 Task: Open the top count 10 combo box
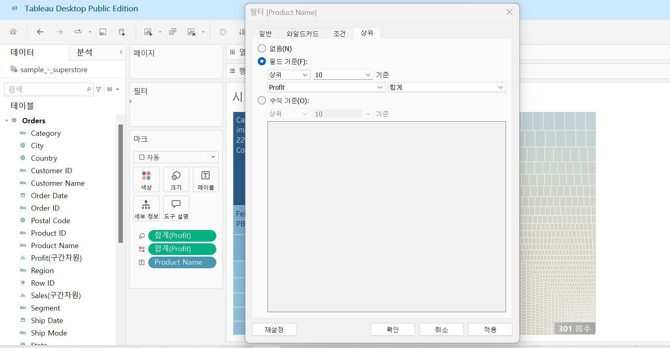[343, 75]
